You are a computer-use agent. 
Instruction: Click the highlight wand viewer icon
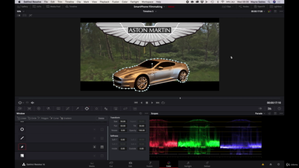click(30, 15)
